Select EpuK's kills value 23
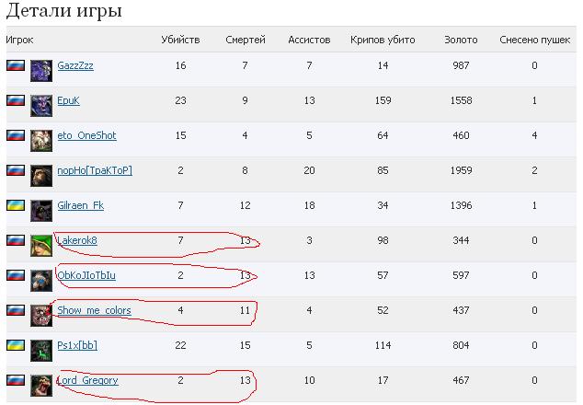The image size is (583, 405). [x=181, y=100]
